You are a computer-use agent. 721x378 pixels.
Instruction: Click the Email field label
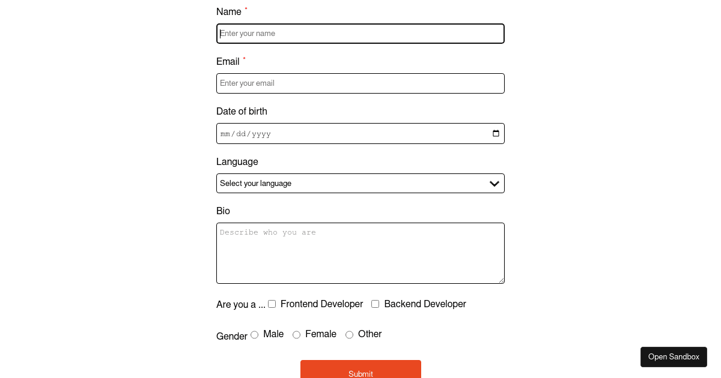[x=228, y=62]
